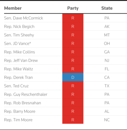Click Rep. Guy Reschenthaler name
The width and height of the screenshot is (127, 130).
[x=26, y=94]
